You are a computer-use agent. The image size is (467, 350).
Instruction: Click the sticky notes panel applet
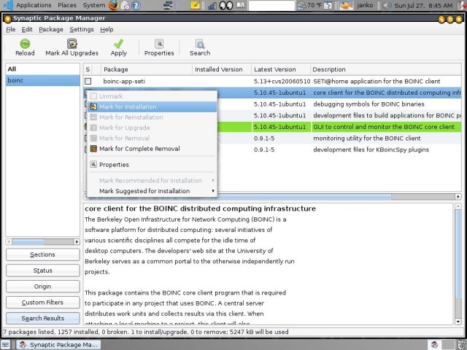(195, 5)
